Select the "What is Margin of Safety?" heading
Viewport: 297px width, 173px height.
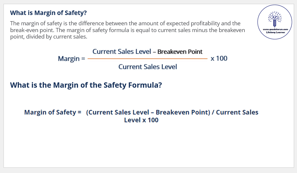[48, 13]
